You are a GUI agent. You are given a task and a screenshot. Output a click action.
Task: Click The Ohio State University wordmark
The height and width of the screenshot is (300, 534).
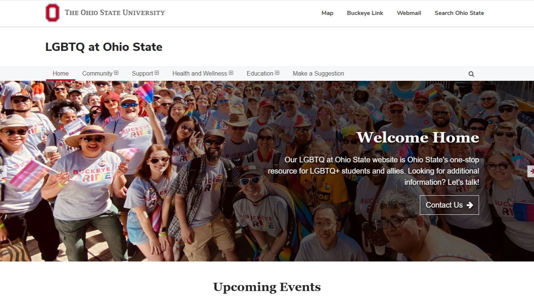(x=115, y=13)
